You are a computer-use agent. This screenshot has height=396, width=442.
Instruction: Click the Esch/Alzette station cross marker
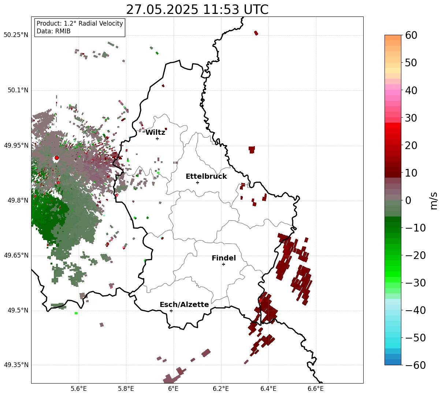(171, 311)
